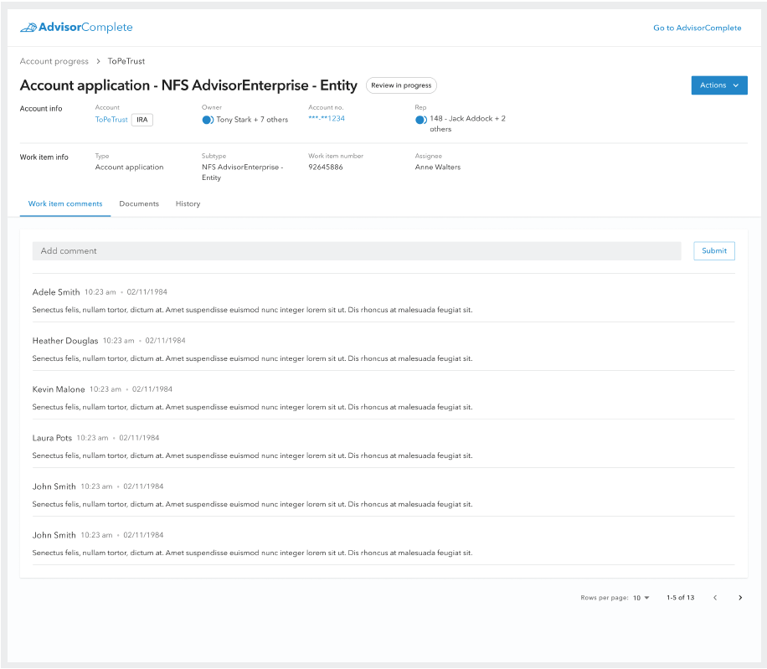Screen dimensions: 767x669
Task: Open the ToPeTrust account link
Action: (x=111, y=120)
